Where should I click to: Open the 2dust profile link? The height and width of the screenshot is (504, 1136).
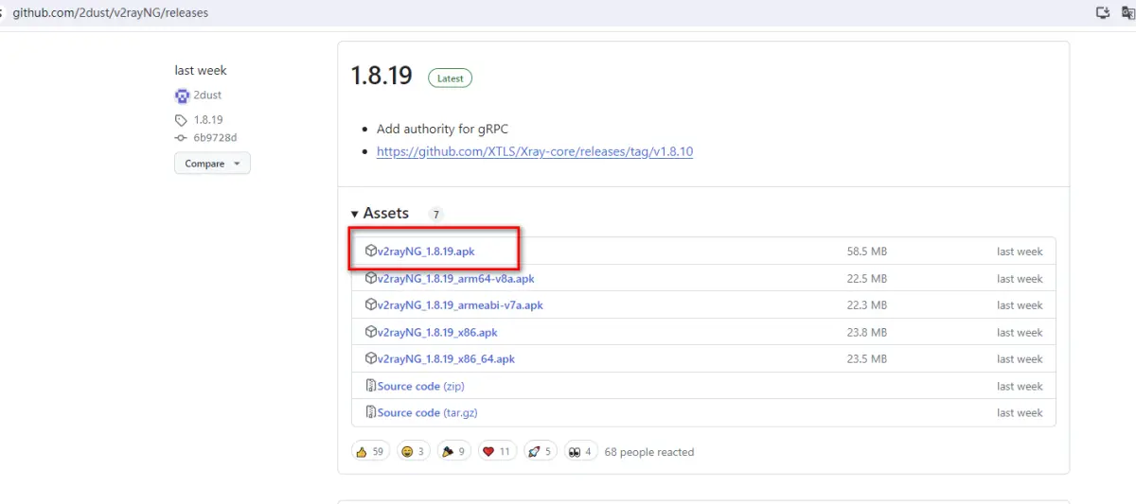click(x=207, y=96)
